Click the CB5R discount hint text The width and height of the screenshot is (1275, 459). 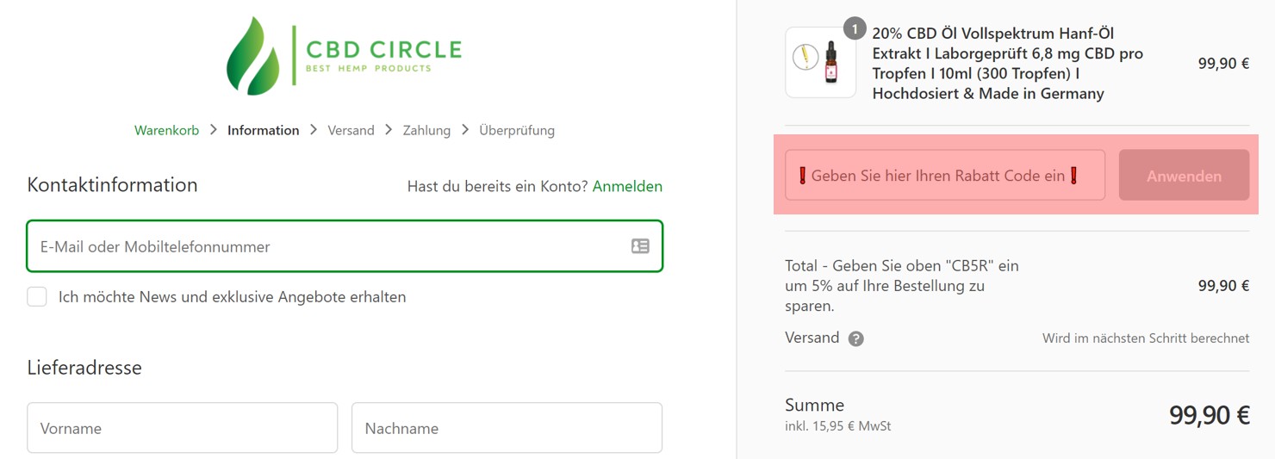click(x=901, y=285)
